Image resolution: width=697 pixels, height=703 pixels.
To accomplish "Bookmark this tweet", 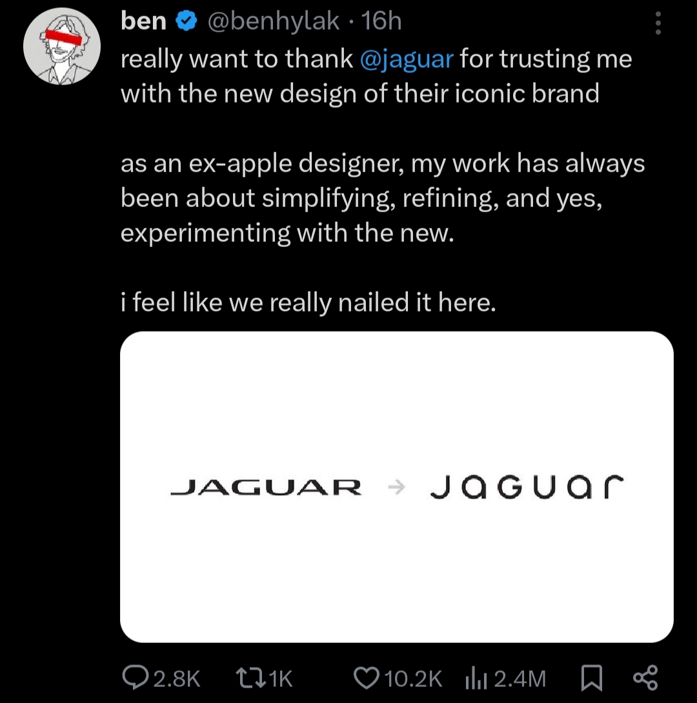I will coord(591,677).
